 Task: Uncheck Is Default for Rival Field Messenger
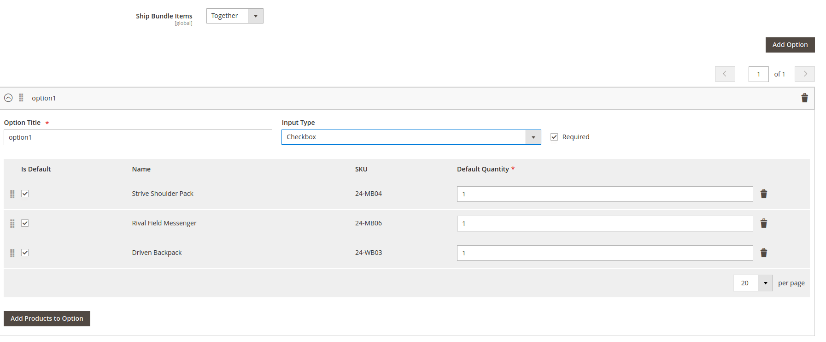pyautogui.click(x=25, y=223)
